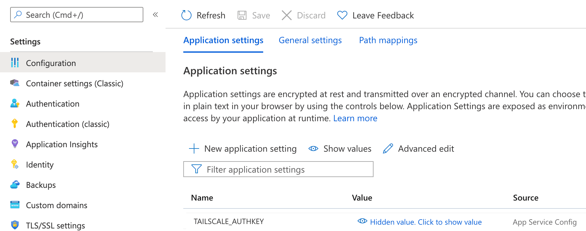Click the Identity keys icon

tap(15, 164)
